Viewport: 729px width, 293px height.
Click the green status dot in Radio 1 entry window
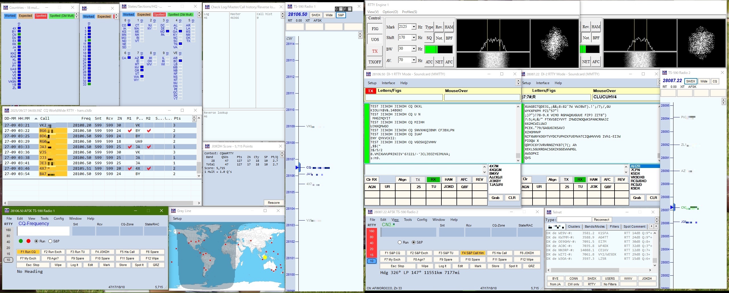[21, 241]
